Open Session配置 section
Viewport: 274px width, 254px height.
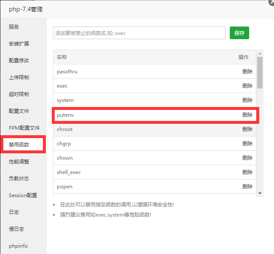[x=23, y=195]
